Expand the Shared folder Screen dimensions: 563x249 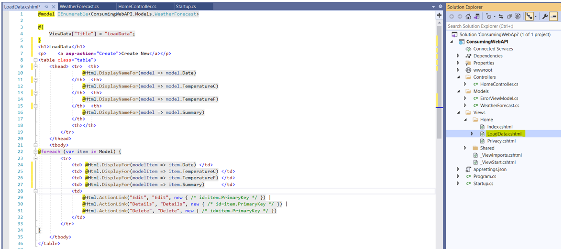click(x=465, y=148)
